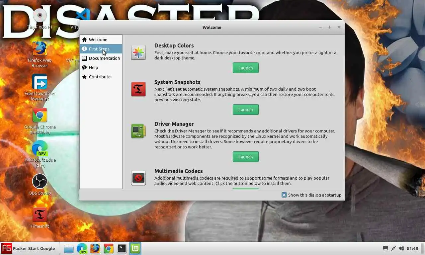Maximize the Welcome window
This screenshot has width=425, height=255.
(x=330, y=27)
